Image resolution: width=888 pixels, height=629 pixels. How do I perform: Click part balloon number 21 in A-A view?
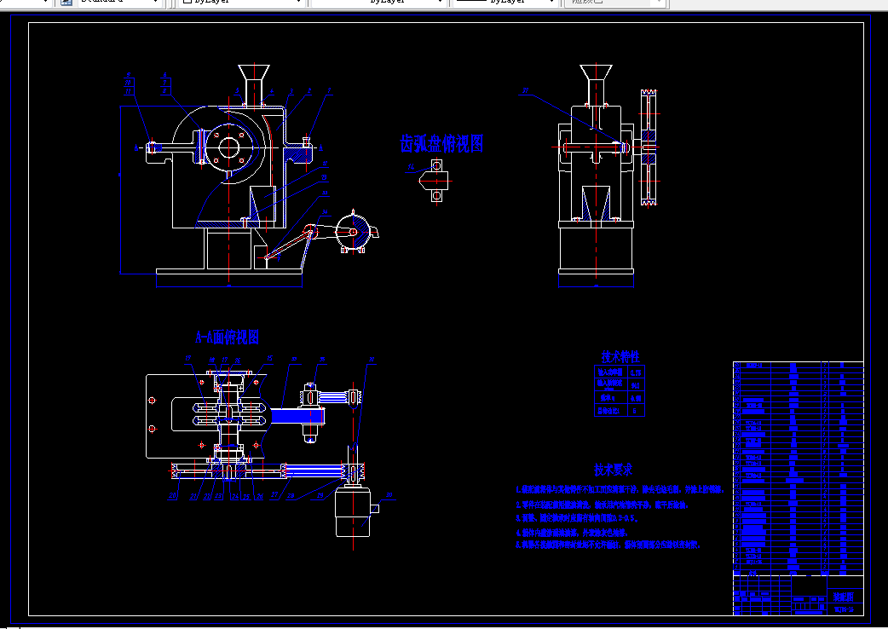193,497
